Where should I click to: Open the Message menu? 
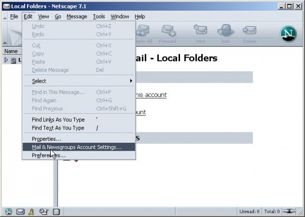coord(77,17)
